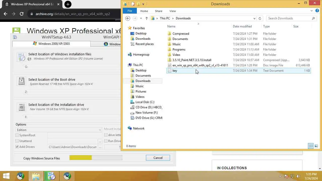Open DVD Drive (G:) in navigation pane
Viewport: 322px width, 181px height.
tap(149, 118)
